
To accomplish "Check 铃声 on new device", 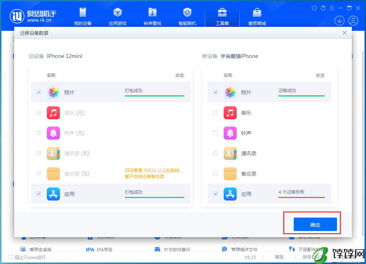I will click(216, 133).
